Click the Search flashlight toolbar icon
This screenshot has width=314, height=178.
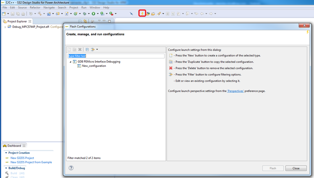click(x=159, y=13)
